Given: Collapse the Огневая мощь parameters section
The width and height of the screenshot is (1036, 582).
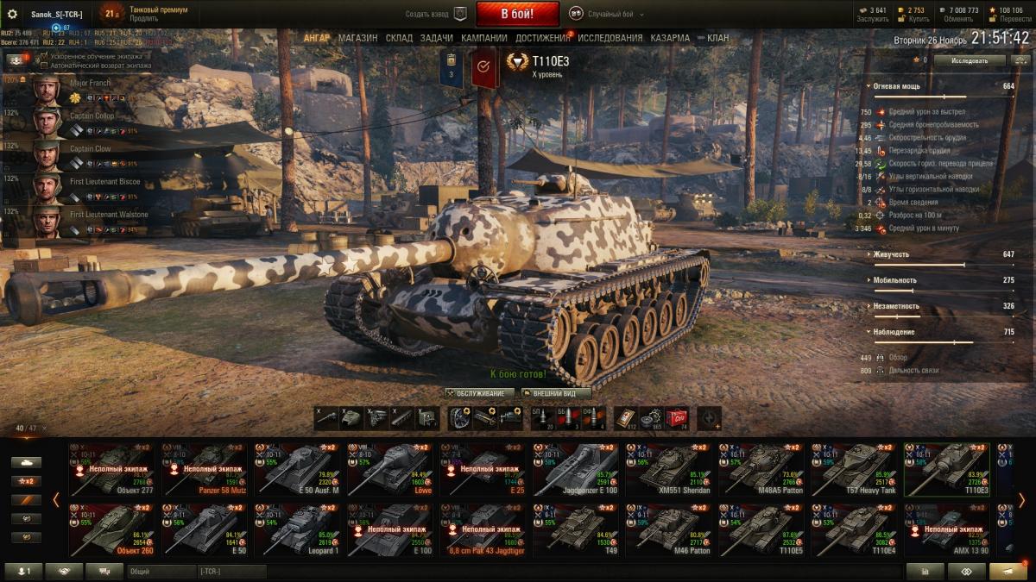Looking at the screenshot, I should 897,86.
